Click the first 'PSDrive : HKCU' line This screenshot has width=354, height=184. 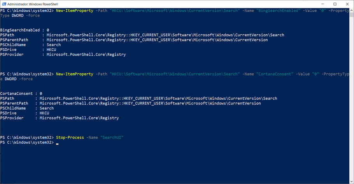click(x=28, y=50)
